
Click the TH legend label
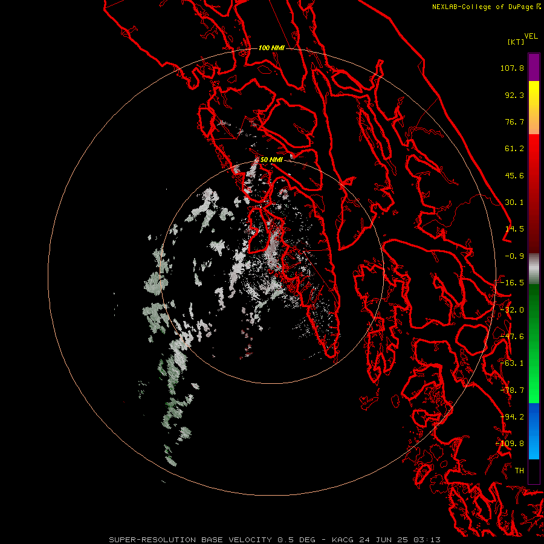[x=519, y=471]
